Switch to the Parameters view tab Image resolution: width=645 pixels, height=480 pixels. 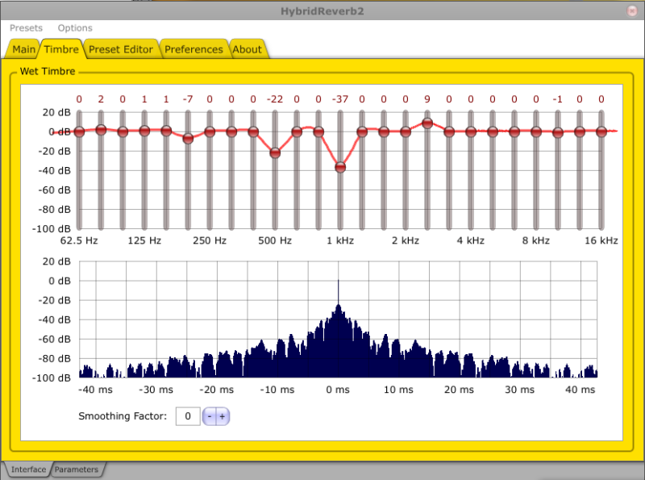click(x=77, y=470)
